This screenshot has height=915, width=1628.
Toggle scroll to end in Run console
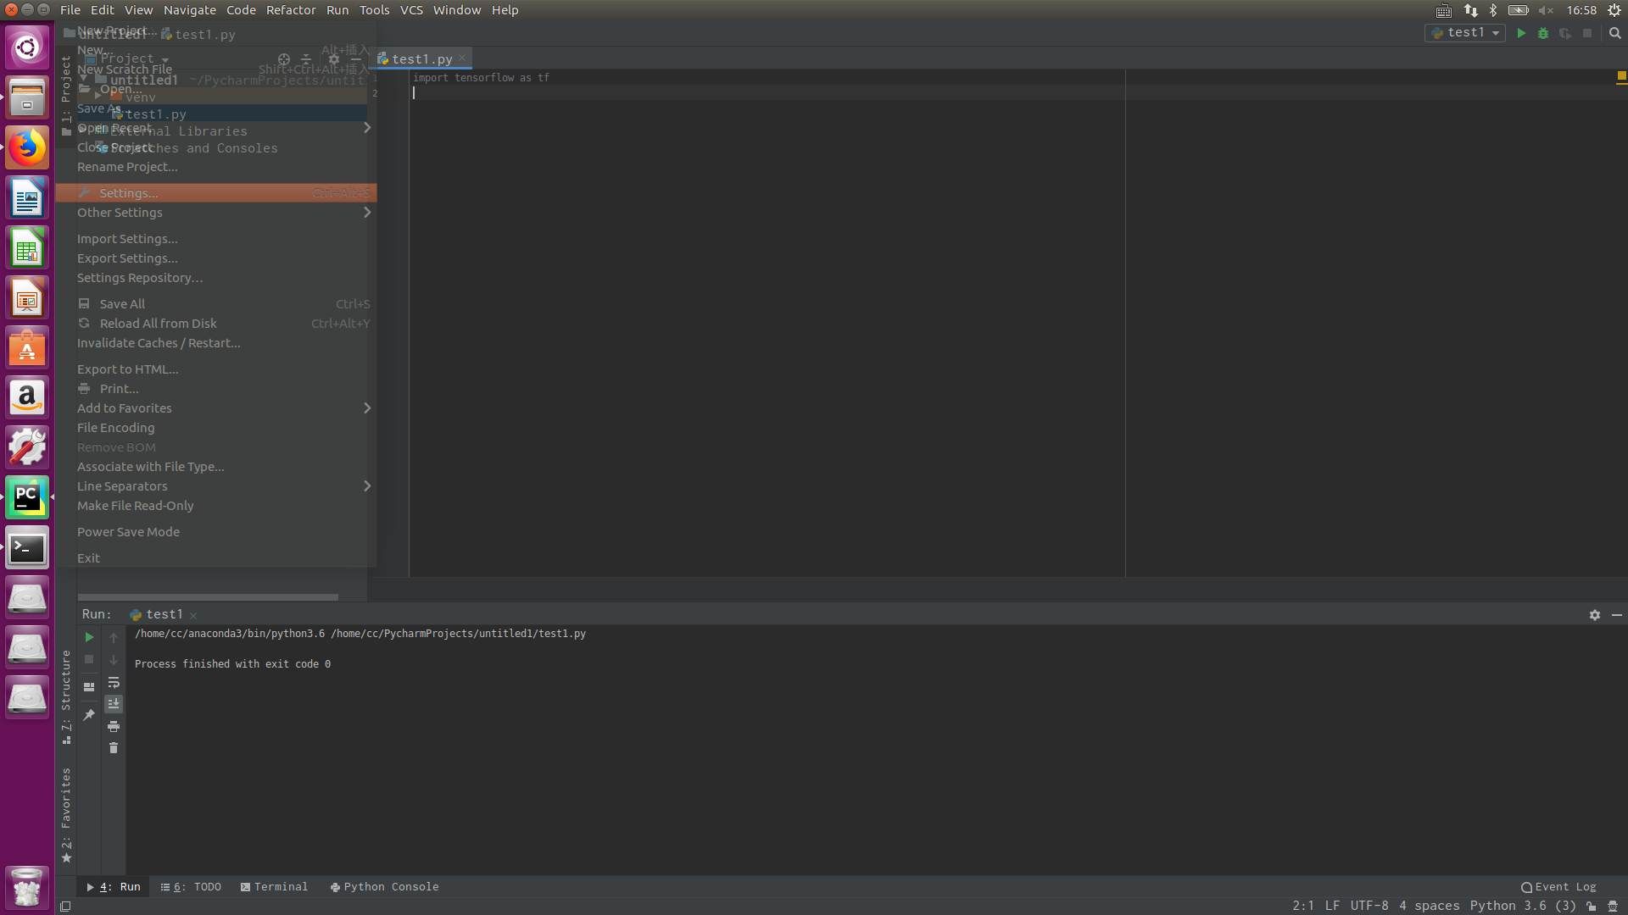tap(114, 704)
